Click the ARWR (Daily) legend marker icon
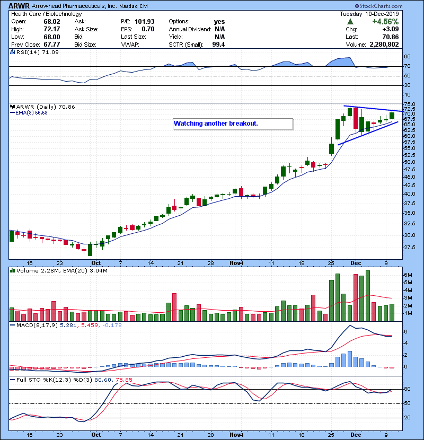This screenshot has height=440, width=424. [x=12, y=107]
